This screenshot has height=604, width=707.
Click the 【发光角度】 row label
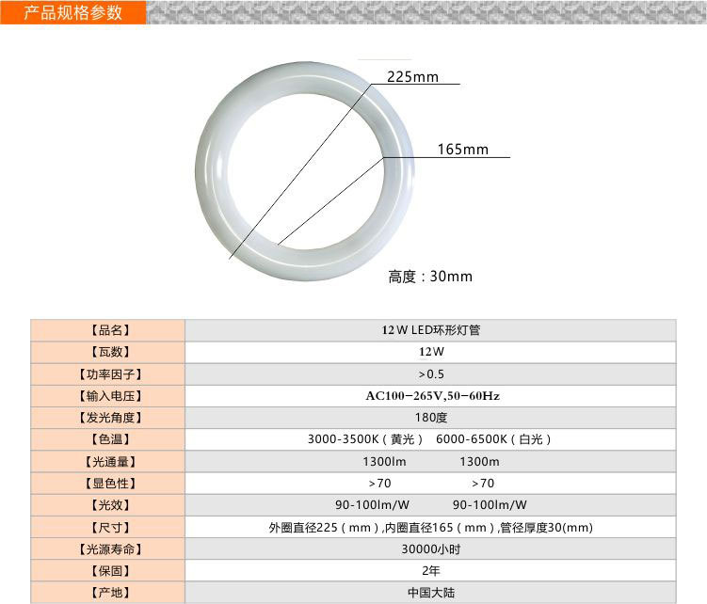[108, 418]
